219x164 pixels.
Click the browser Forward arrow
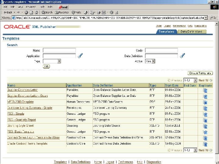pos(18,12)
